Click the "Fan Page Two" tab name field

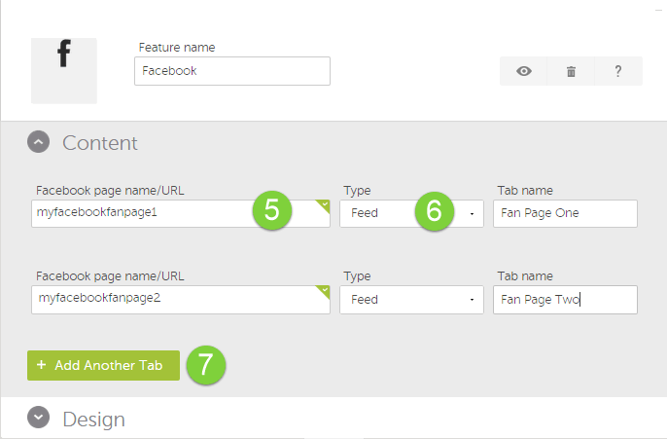564,299
